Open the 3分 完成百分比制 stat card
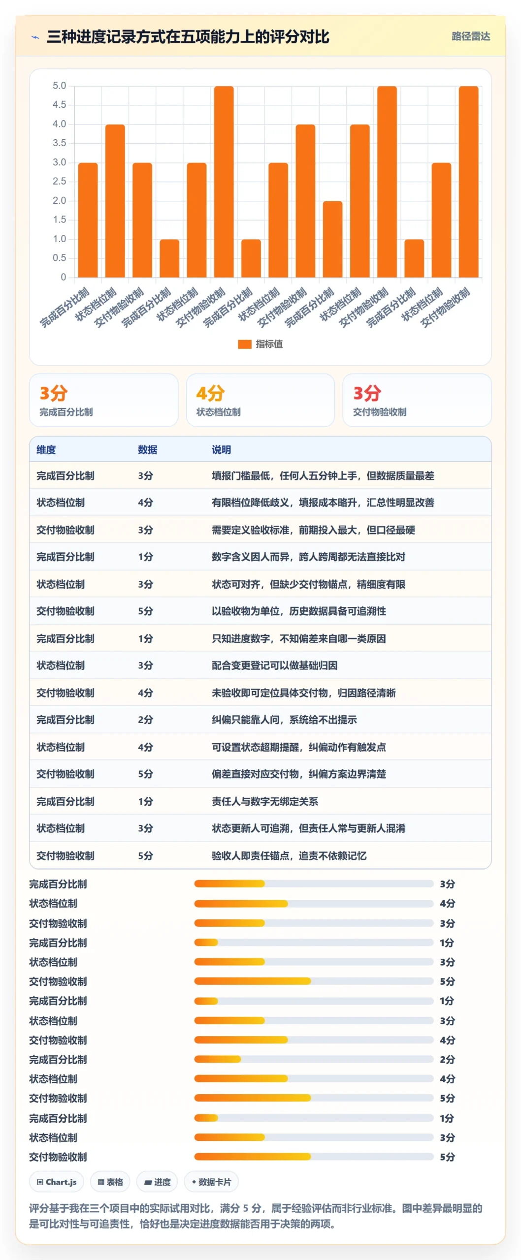The height and width of the screenshot is (1260, 521). click(x=104, y=400)
